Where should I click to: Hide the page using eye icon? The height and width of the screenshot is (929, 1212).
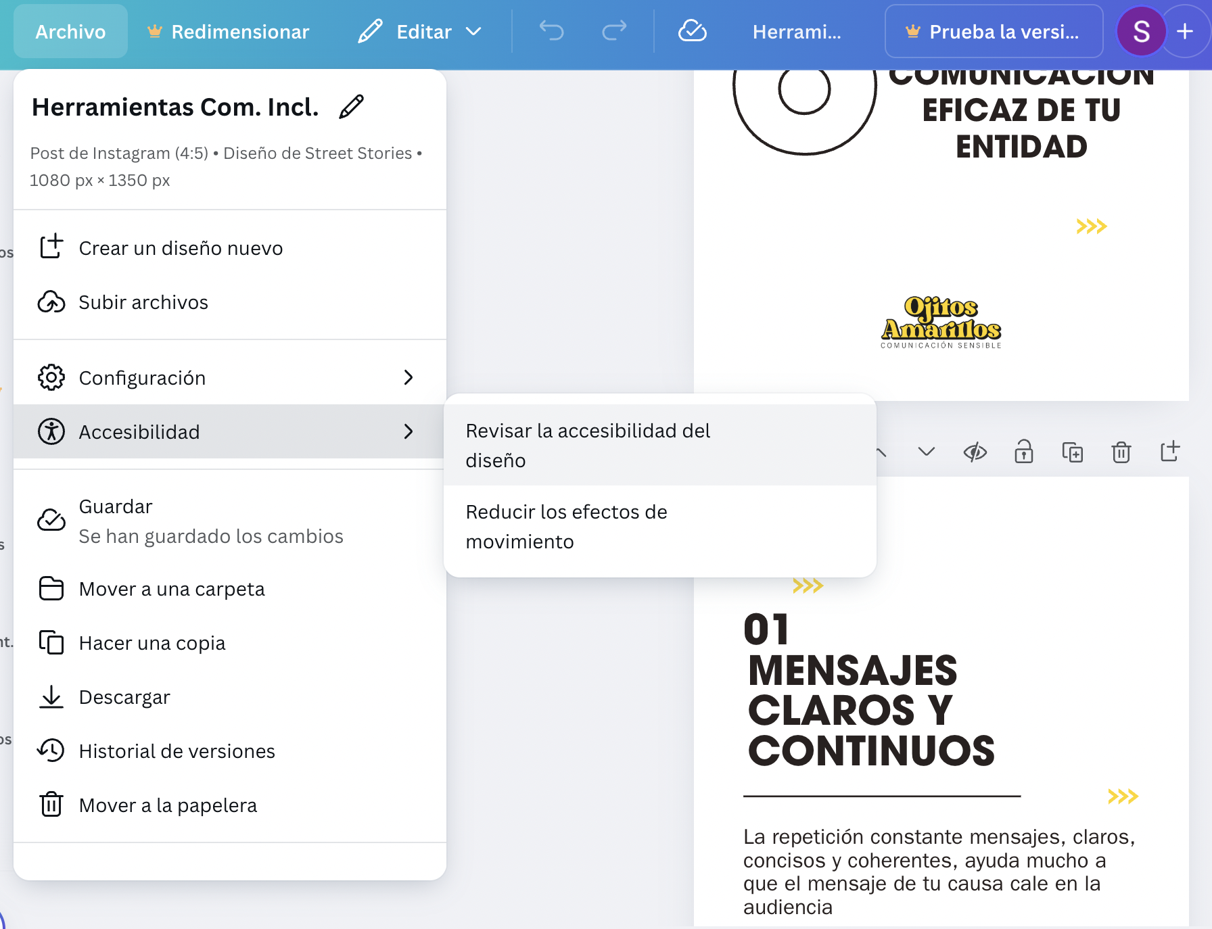point(975,452)
